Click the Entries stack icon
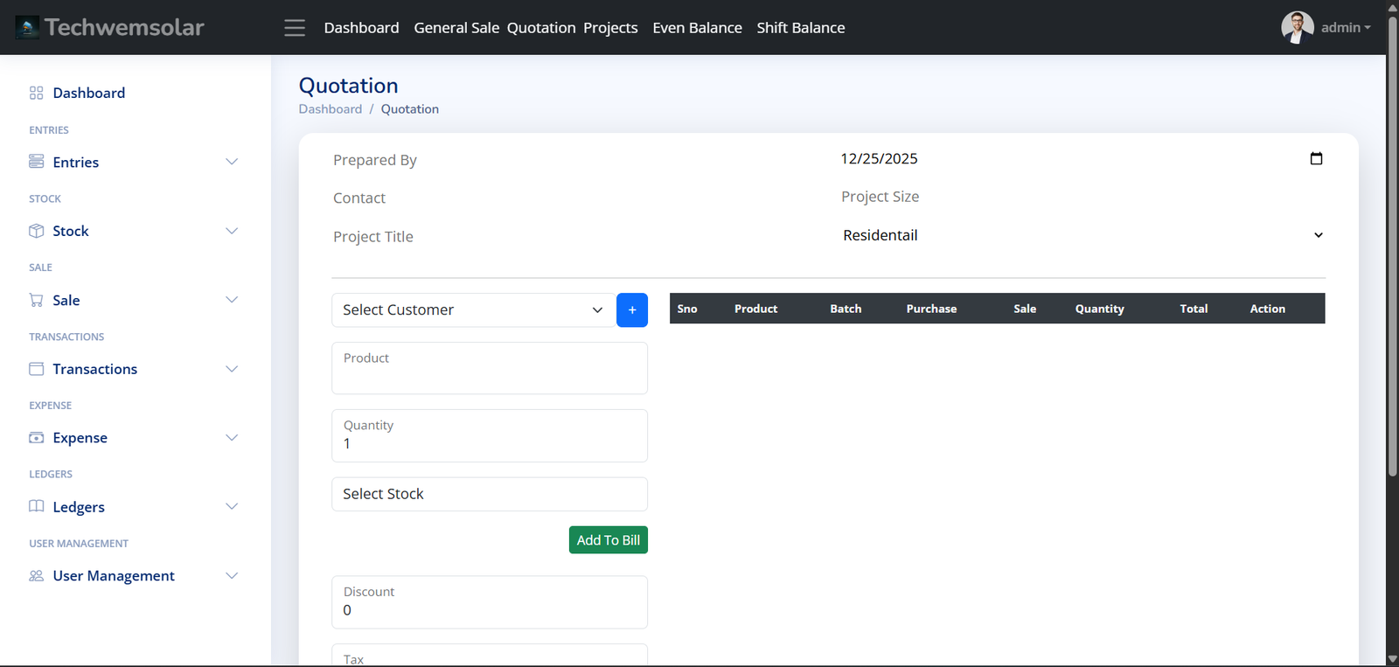The width and height of the screenshot is (1399, 667). pos(36,162)
